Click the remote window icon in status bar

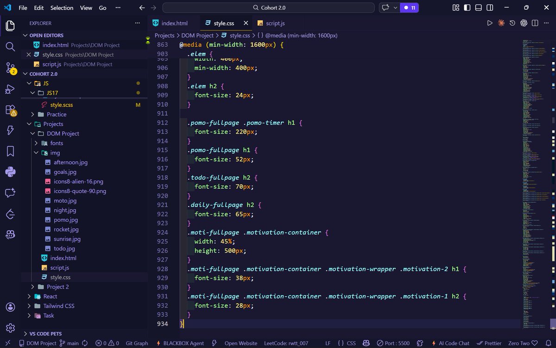click(8, 343)
